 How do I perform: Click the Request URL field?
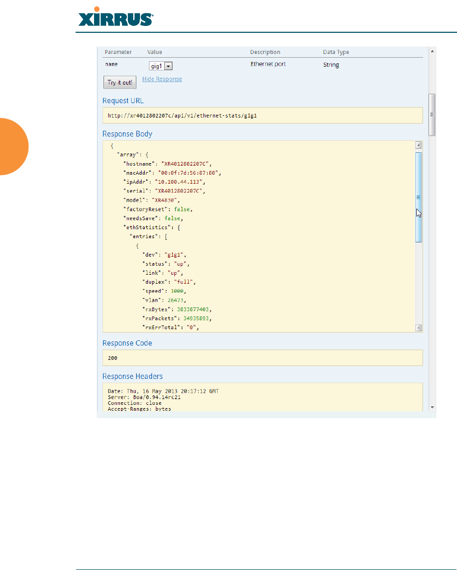click(x=263, y=115)
